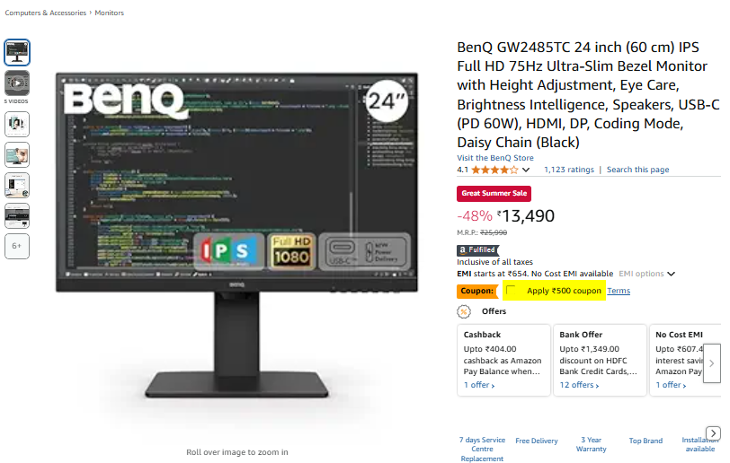730x463 pixels.
Task: Click the Great Summer Sale badge
Action: tap(494, 194)
